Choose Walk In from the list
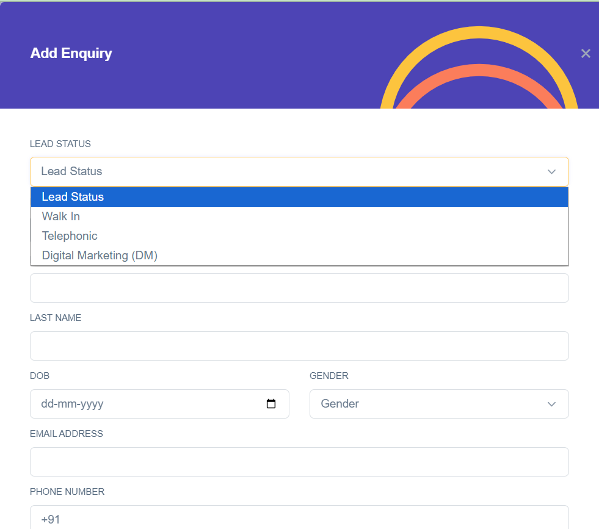This screenshot has width=599, height=529. pos(299,217)
